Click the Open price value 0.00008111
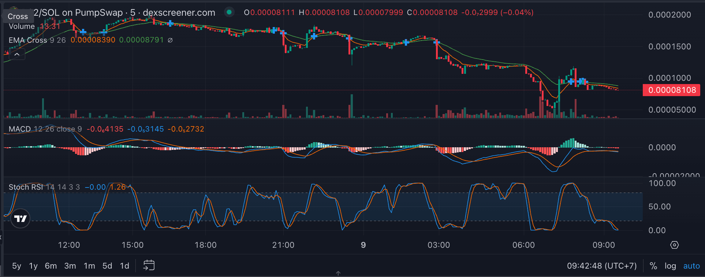Viewport: 705px width, 277px height. tap(273, 12)
